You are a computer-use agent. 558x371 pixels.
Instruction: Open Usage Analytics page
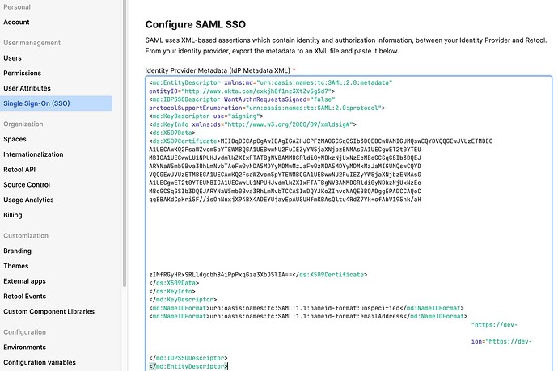click(28, 200)
